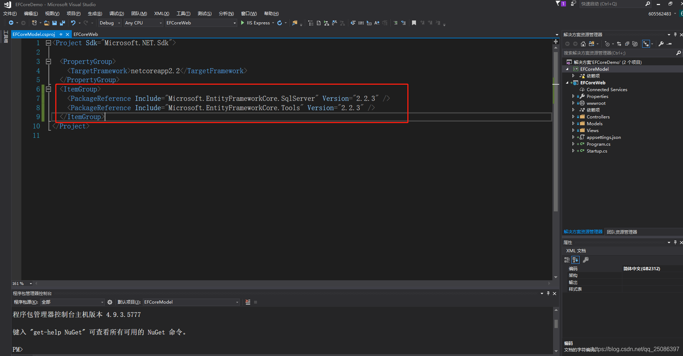The height and width of the screenshot is (356, 683).
Task: Click Property Pages wrench icon in Properties panel
Action: click(x=586, y=260)
